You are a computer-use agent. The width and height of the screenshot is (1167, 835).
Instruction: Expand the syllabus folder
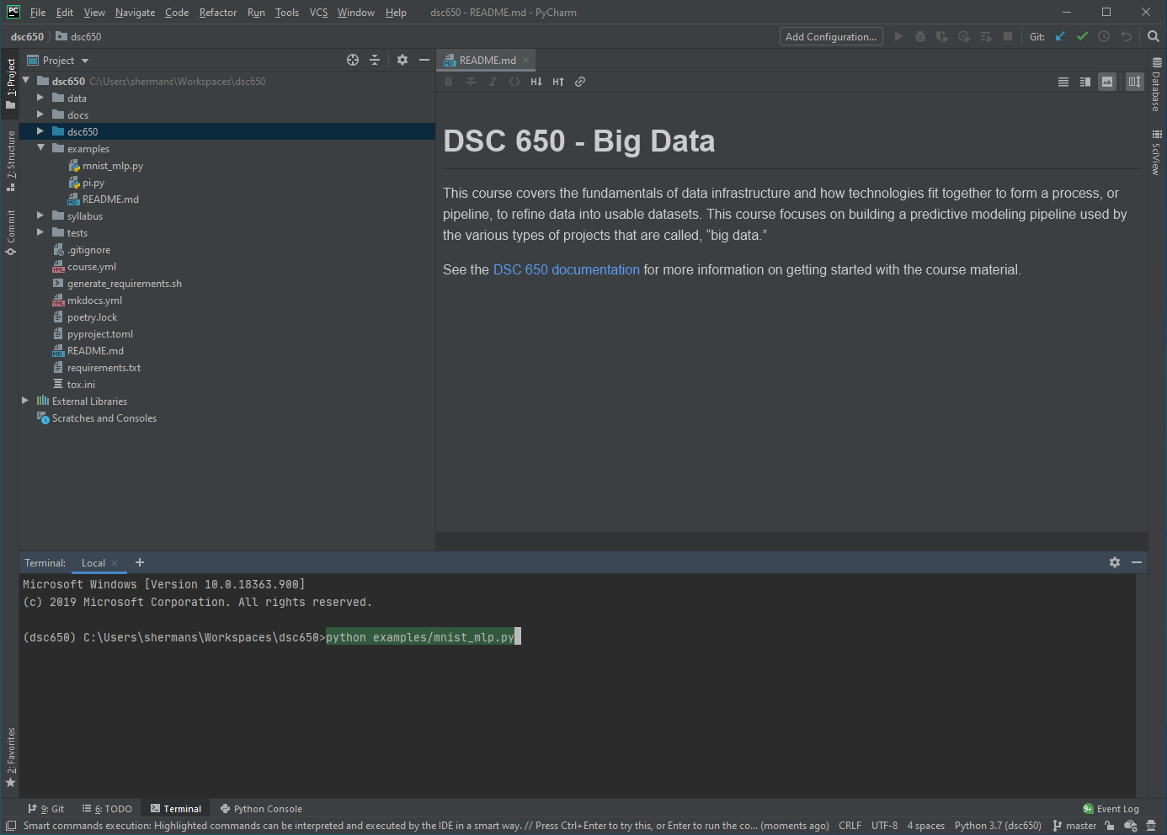click(40, 215)
